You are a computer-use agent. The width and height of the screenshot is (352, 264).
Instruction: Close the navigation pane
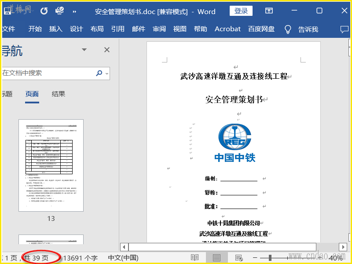click(107, 50)
